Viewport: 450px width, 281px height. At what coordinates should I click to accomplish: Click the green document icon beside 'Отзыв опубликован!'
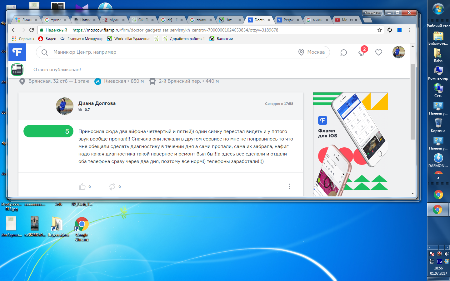[17, 69]
